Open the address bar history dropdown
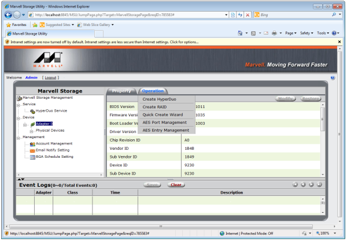347x241 pixels. pos(226,15)
